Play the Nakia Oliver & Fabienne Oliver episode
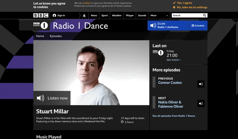 (x=201, y=104)
